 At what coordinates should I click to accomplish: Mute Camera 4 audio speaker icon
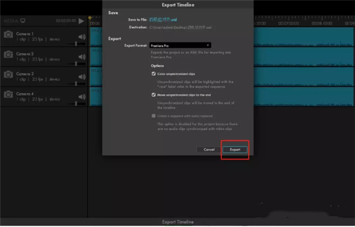(x=82, y=97)
